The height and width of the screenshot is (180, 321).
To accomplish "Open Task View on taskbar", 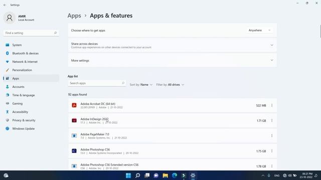I will pos(147,175).
